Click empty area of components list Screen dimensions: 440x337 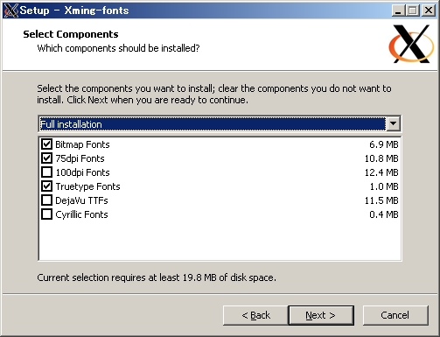point(220,241)
